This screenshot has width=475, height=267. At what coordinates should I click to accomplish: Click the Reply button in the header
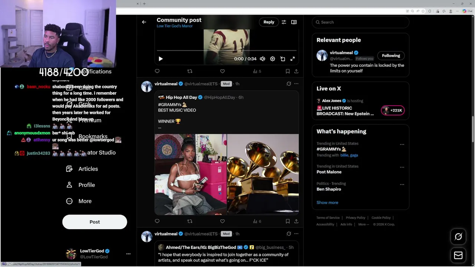tap(269, 22)
